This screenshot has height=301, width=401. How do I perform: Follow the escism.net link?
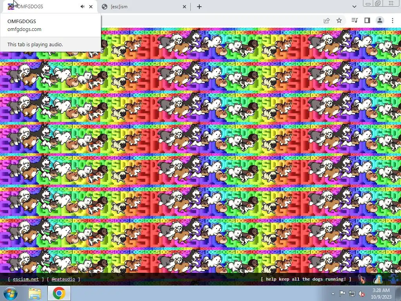pyautogui.click(x=26, y=279)
